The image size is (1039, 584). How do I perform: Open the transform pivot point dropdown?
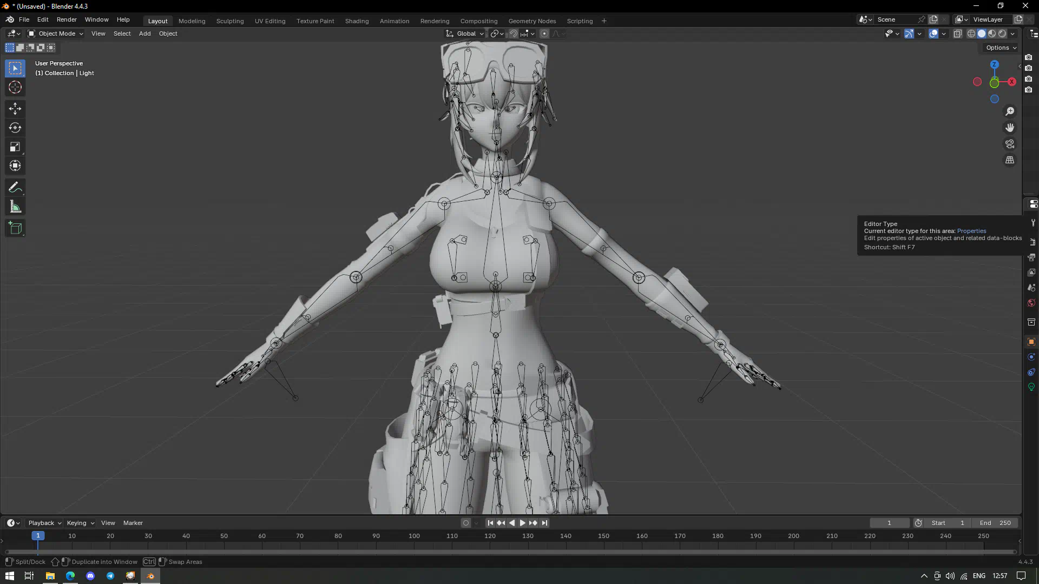click(497, 34)
